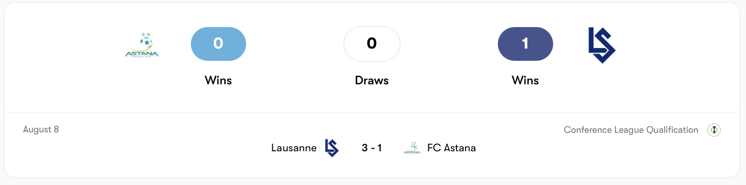Click Astana's goal count 1 in the score
The image size is (746, 185).
[x=380, y=148]
